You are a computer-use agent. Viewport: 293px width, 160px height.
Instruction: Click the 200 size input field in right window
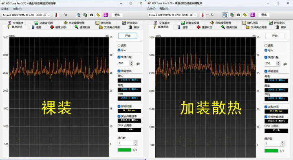[271, 64]
